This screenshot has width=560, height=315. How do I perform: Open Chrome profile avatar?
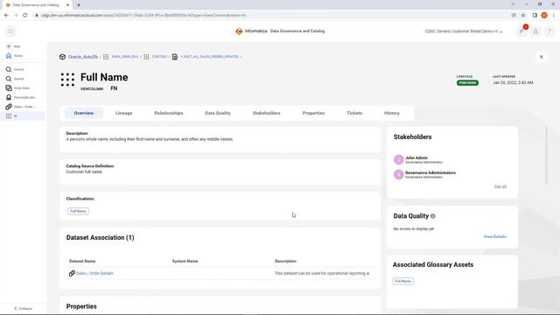click(544, 16)
